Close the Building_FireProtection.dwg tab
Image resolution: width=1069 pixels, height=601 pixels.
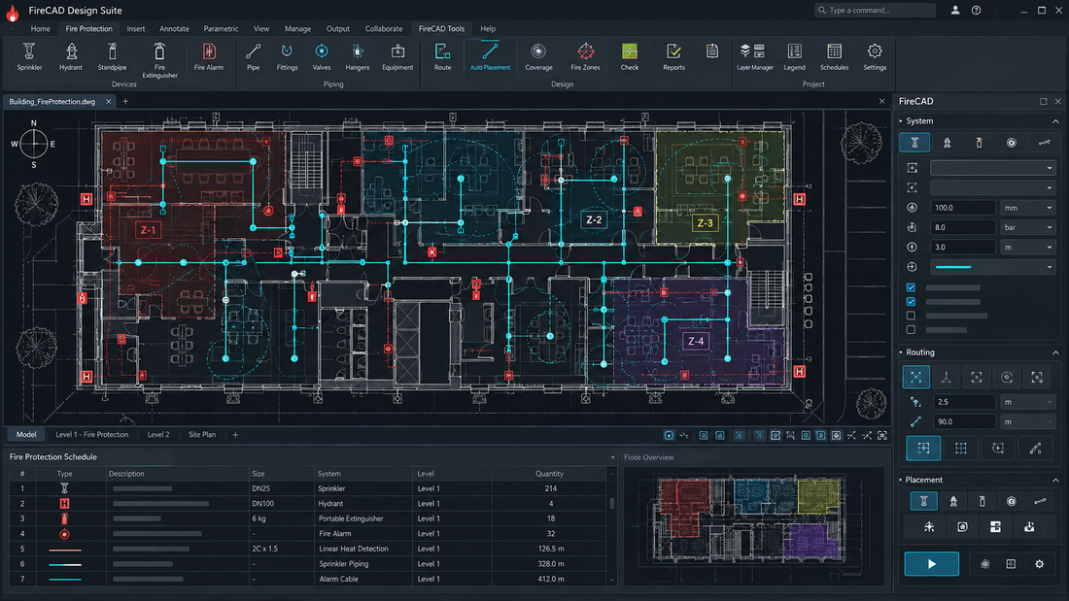(x=109, y=102)
